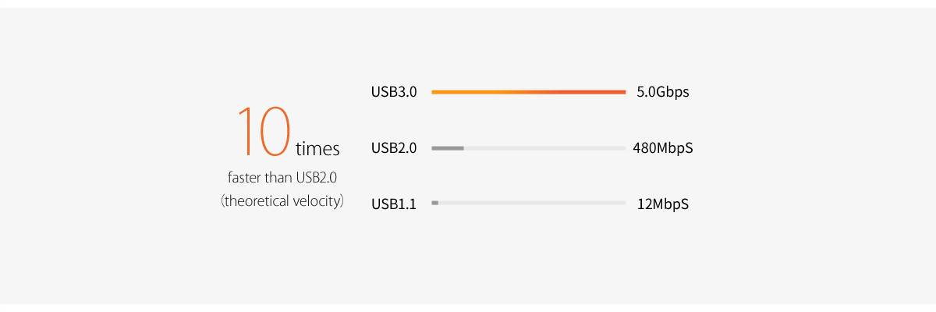Viewport: 936px width, 312px height.
Task: Click the red right end of the USB3.0 bar
Action: click(x=616, y=92)
